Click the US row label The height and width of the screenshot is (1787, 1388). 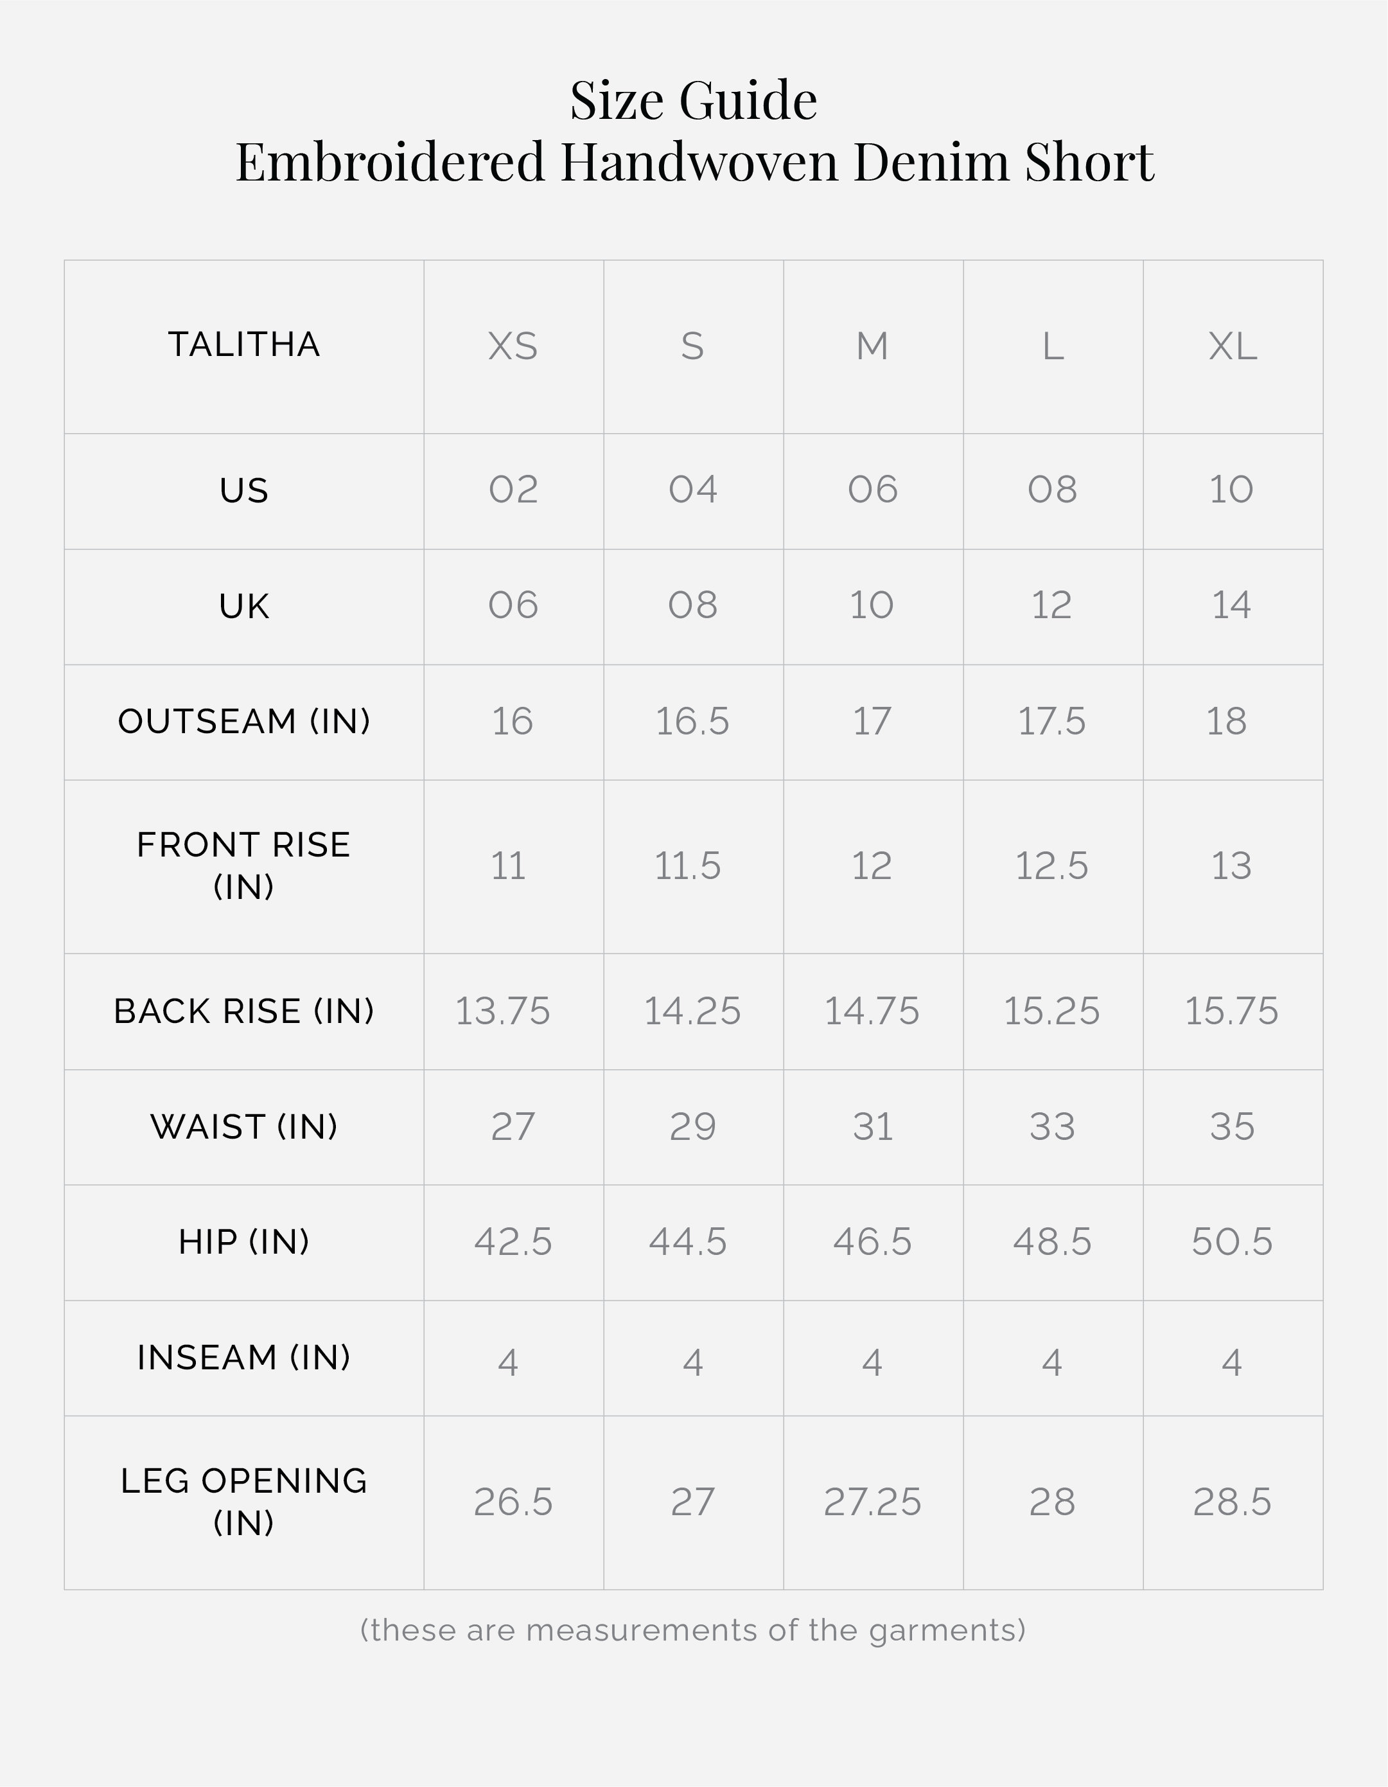coord(243,491)
